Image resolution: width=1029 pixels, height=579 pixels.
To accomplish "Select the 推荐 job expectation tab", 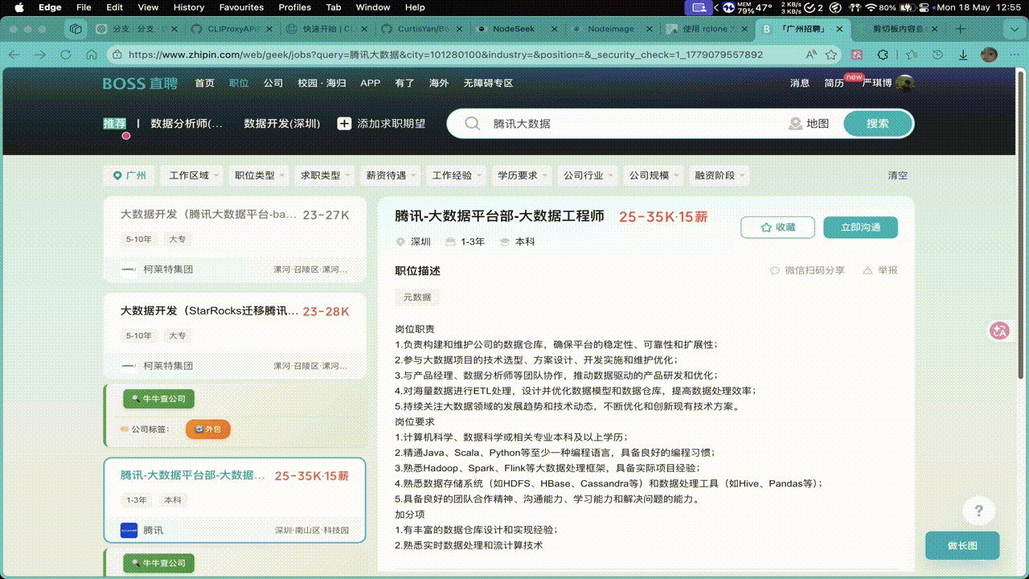I will coord(115,124).
